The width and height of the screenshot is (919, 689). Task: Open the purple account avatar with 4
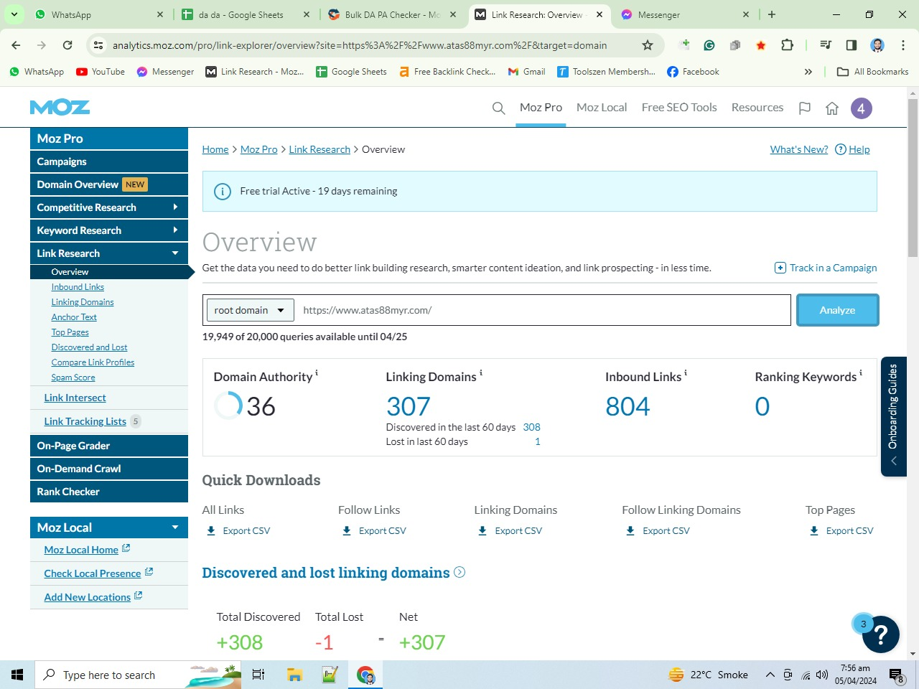(x=862, y=108)
